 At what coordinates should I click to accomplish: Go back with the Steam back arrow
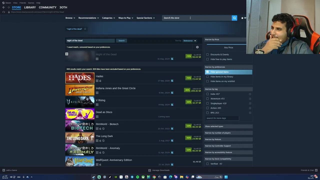[x=3, y=7]
